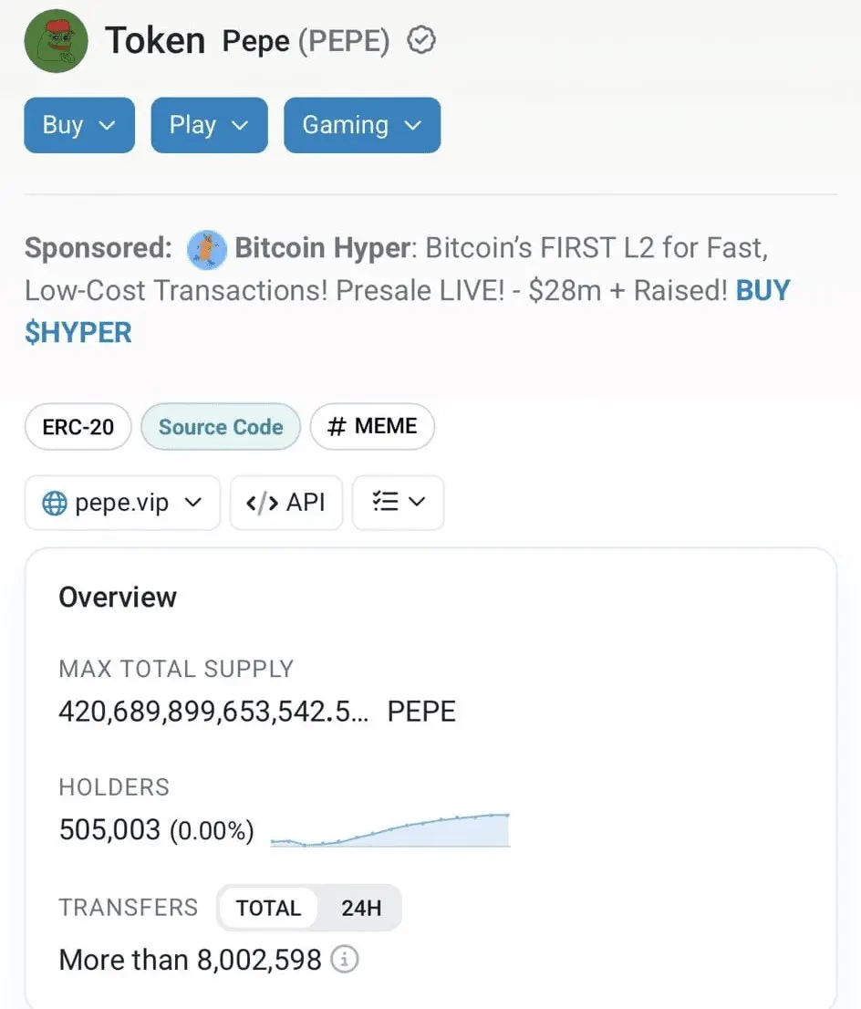
Task: Switch transfers view to 24H
Action: [361, 908]
